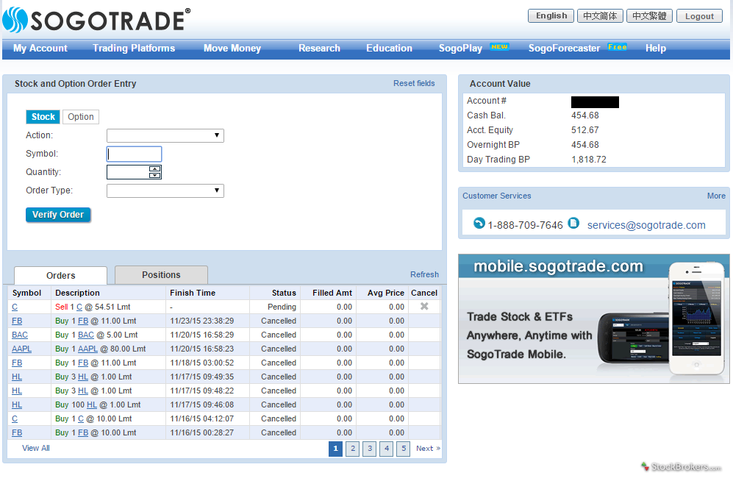733x481 pixels.
Task: Open C symbol link in 11/16/15 04:12:07 row
Action: coord(15,418)
